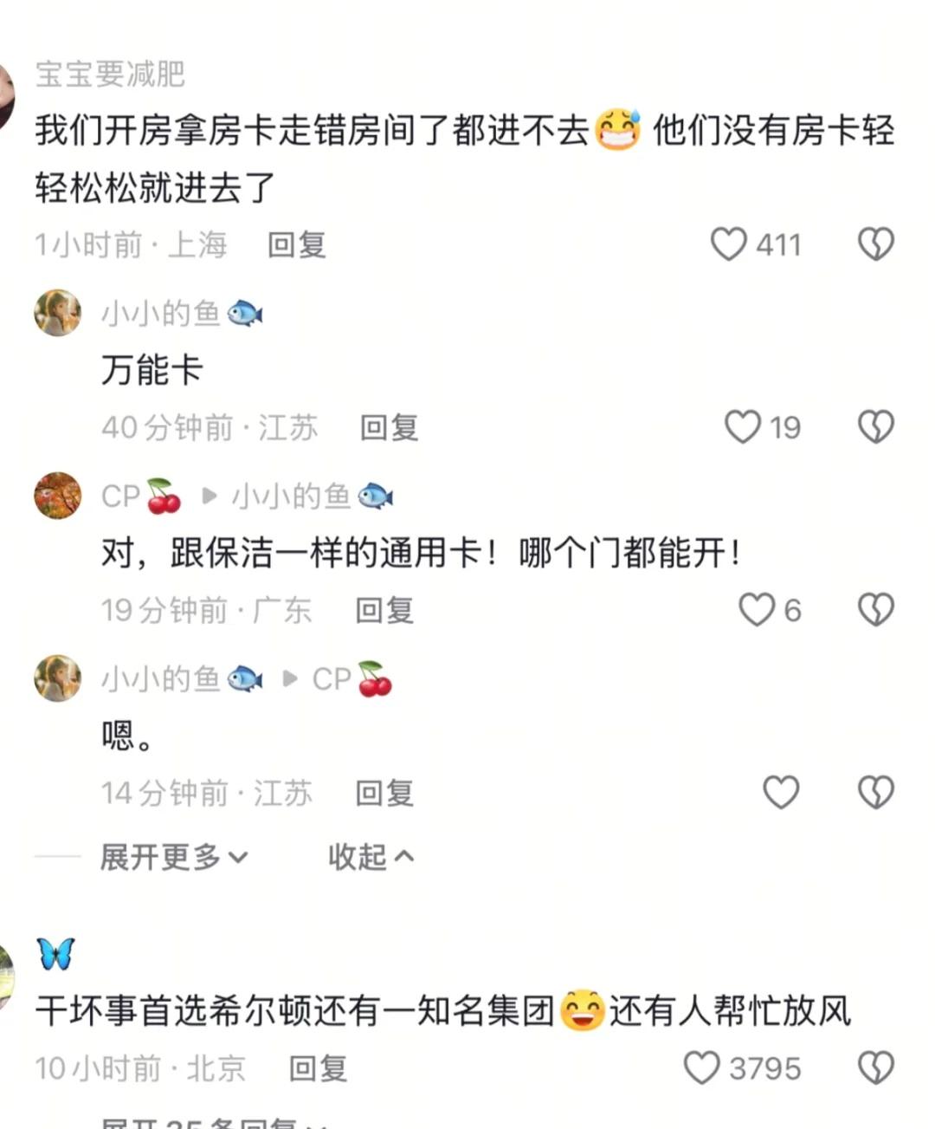Dislike the 希尔顿 comment from 北京

(875, 1068)
